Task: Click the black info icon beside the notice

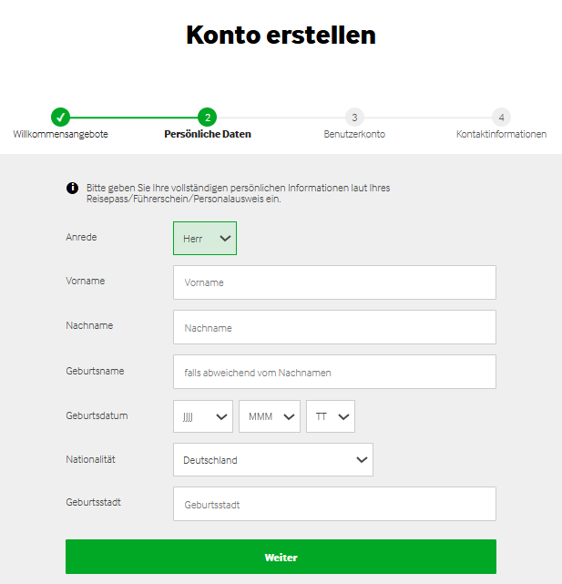Action: click(72, 188)
